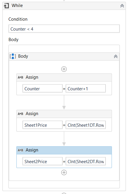
Task: Collapse the While activity with double chevron
Action: coord(122,6)
